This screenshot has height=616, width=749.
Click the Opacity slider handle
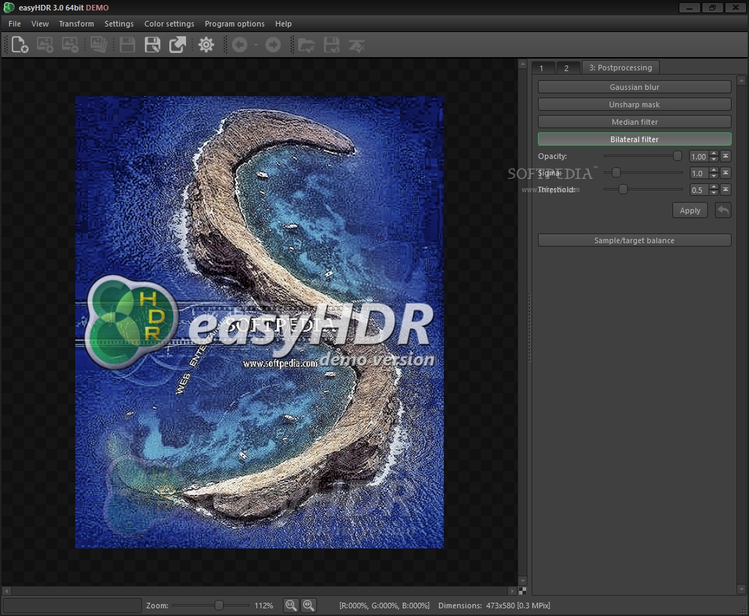677,156
